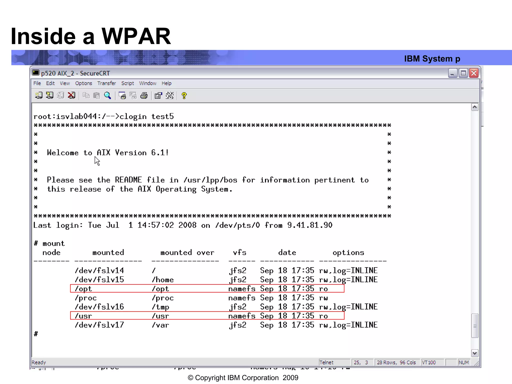Open the Window menu

pyautogui.click(x=148, y=83)
